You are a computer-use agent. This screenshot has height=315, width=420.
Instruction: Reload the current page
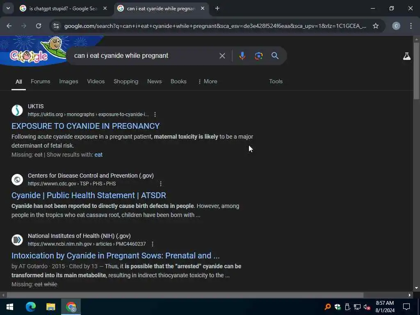coord(39,26)
